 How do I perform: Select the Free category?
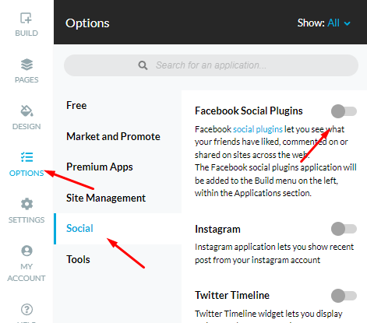76,105
